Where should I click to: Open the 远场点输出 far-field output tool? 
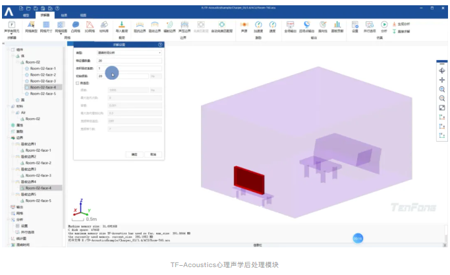point(306,24)
